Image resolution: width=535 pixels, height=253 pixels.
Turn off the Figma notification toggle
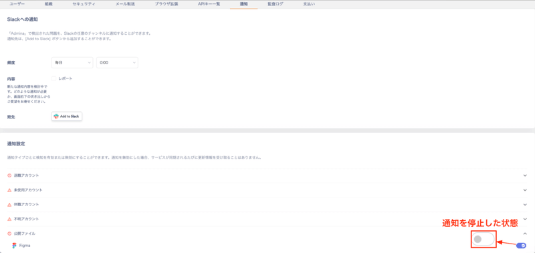pyautogui.click(x=521, y=246)
